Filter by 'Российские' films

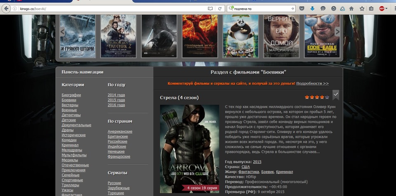pyautogui.click(x=118, y=141)
